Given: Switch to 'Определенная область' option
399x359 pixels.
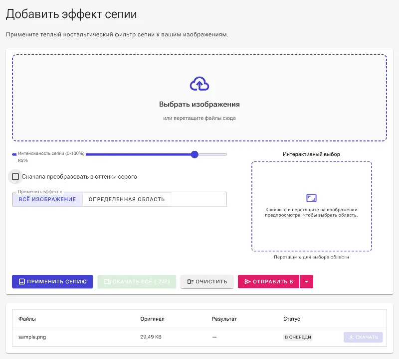Looking at the screenshot, I should click(127, 199).
